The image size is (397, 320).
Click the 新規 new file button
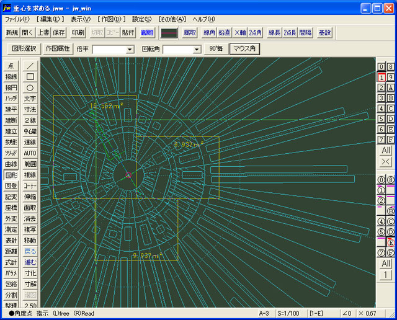12,33
